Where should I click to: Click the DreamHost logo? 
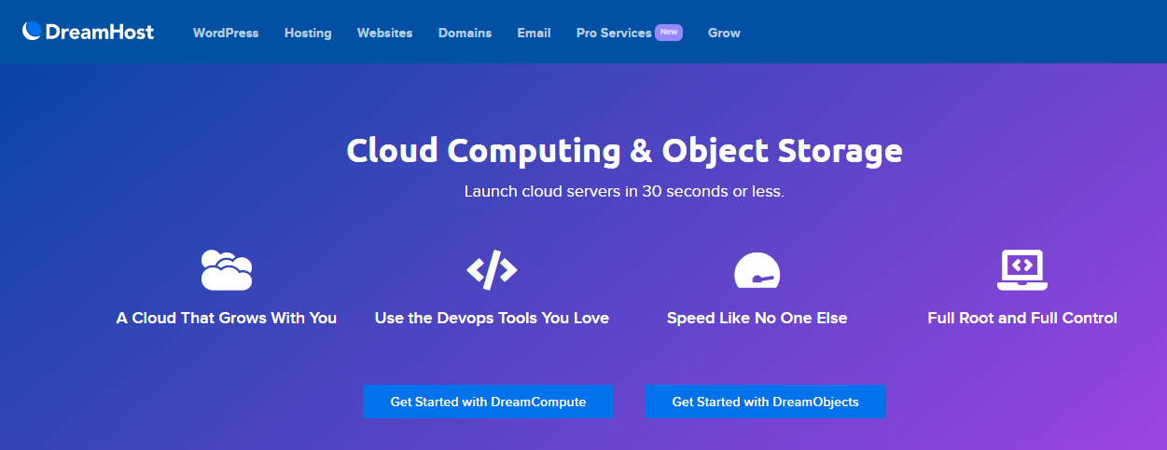click(x=89, y=32)
